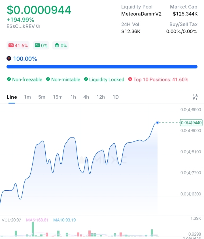Image resolution: width=204 pixels, height=239 pixels.
Task: Tap the Non-mintable shield icon
Action: pos(48,79)
